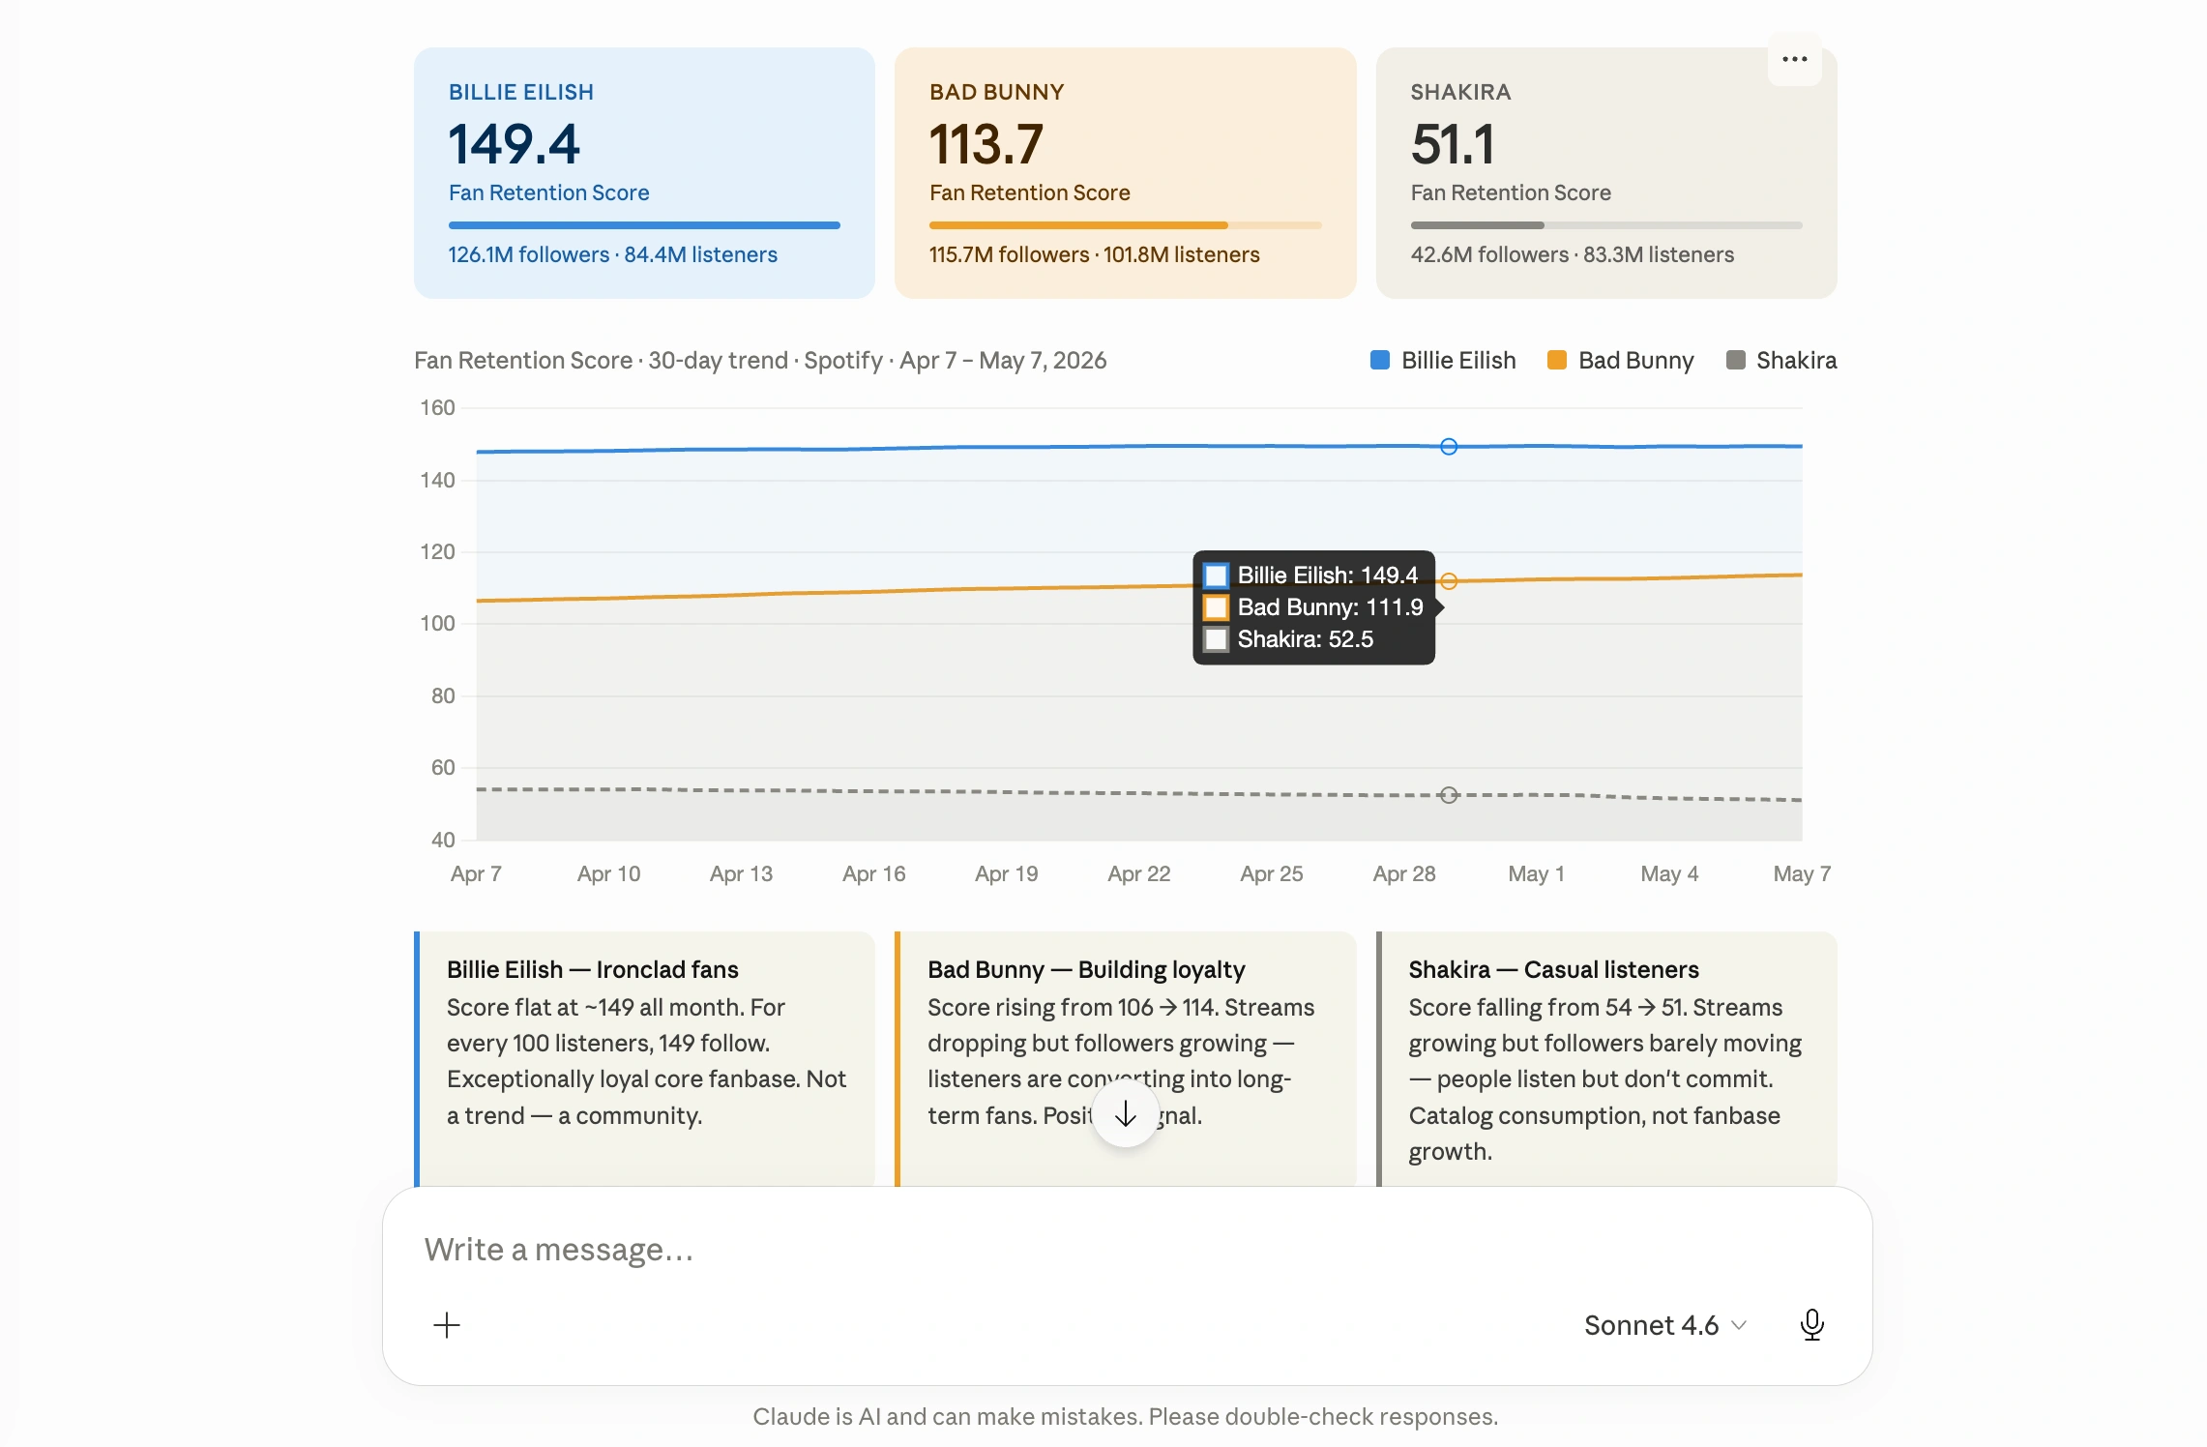
Task: Click the Write a message input field
Action: (x=1127, y=1250)
